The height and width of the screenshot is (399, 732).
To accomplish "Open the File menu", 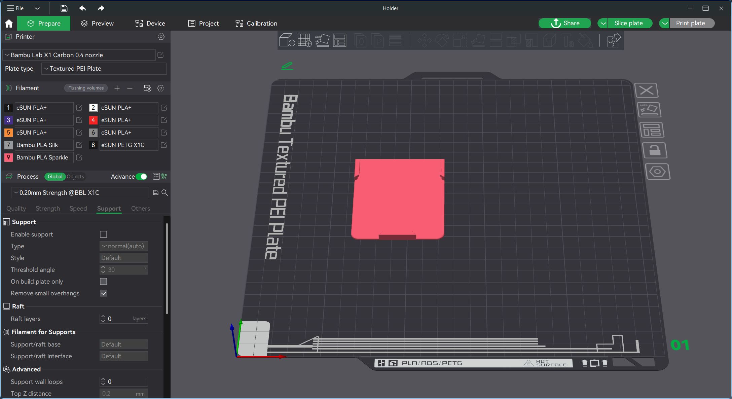I will (x=15, y=8).
